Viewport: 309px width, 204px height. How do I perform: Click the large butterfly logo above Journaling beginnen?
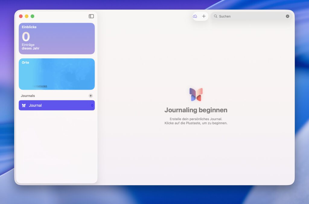(x=196, y=95)
